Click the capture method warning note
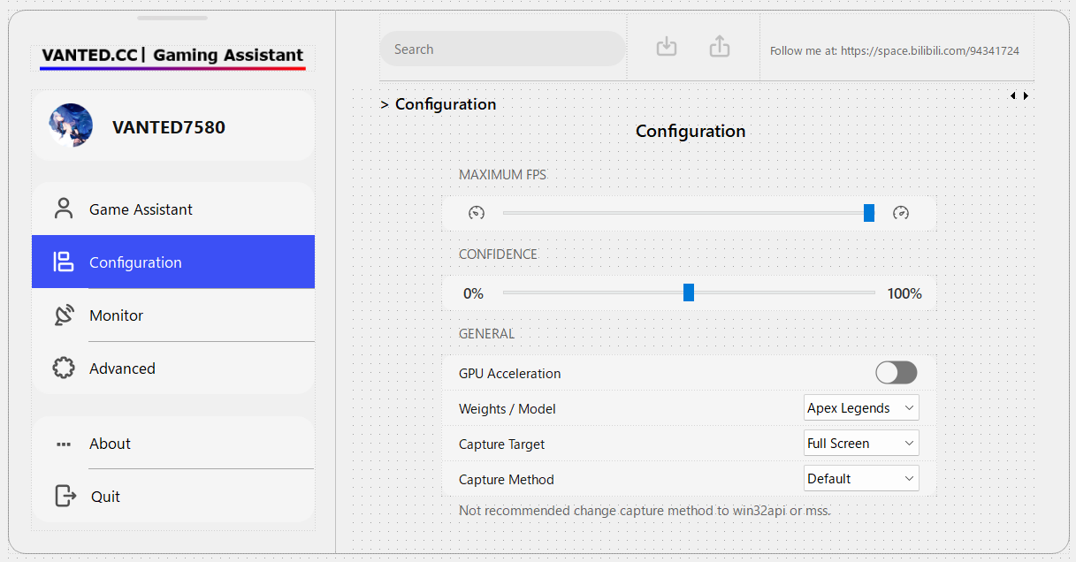 (x=645, y=510)
